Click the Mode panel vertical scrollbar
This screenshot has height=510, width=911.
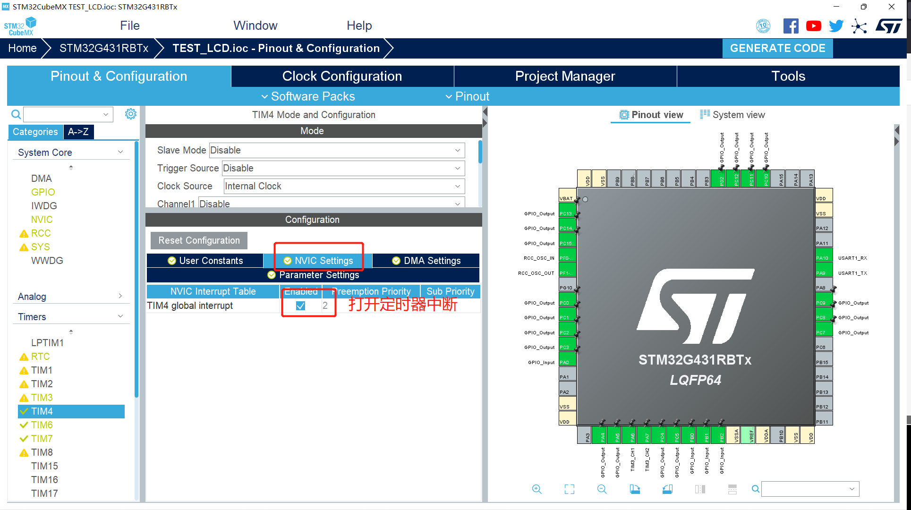click(x=480, y=152)
